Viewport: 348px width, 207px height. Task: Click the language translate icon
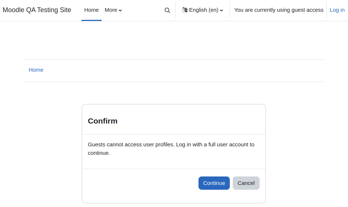coord(184,10)
